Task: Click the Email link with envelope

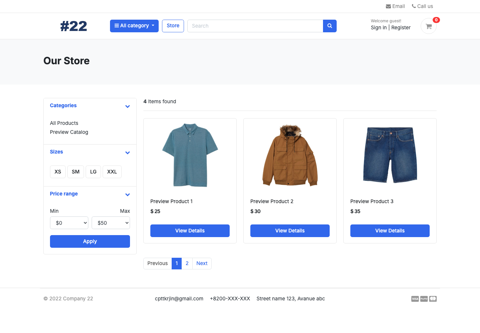Action: pyautogui.click(x=395, y=6)
